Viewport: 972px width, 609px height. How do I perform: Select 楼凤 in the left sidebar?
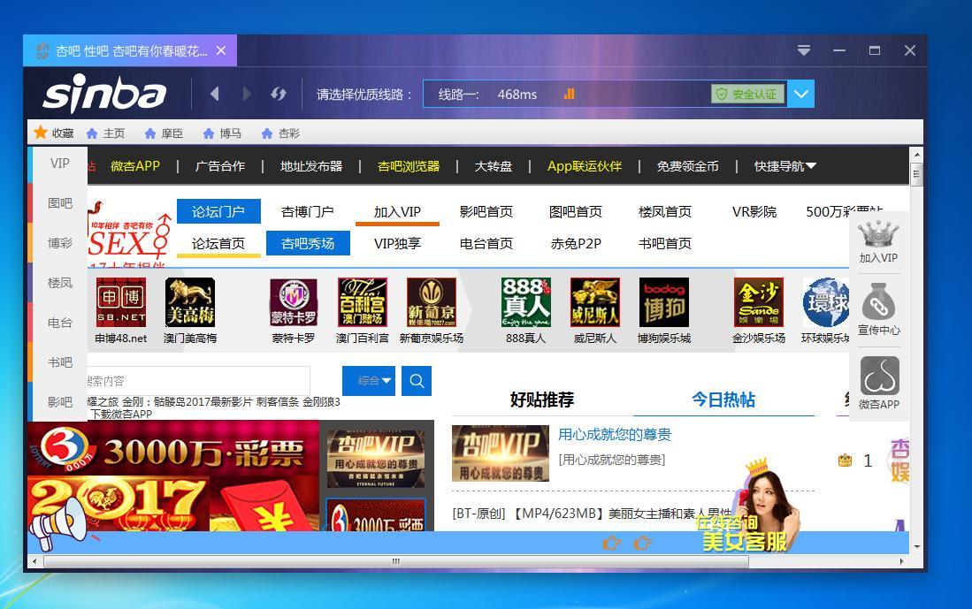(59, 283)
